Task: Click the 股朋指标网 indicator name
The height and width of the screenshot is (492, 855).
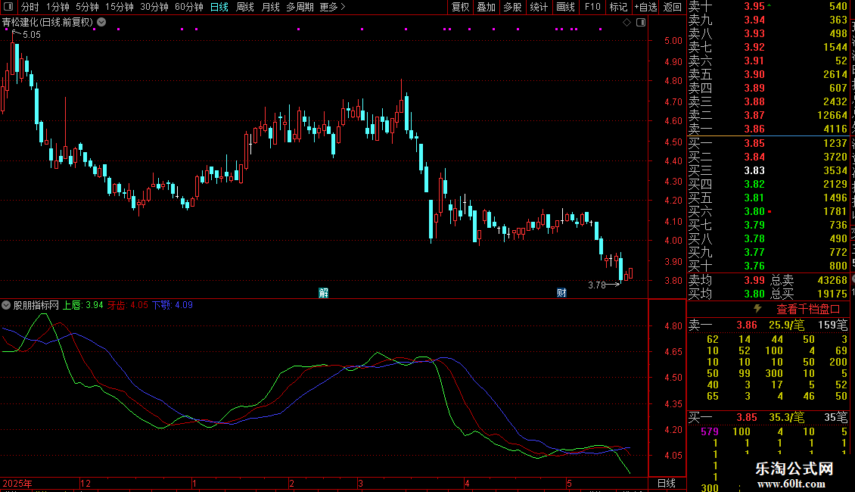Action: pos(36,305)
